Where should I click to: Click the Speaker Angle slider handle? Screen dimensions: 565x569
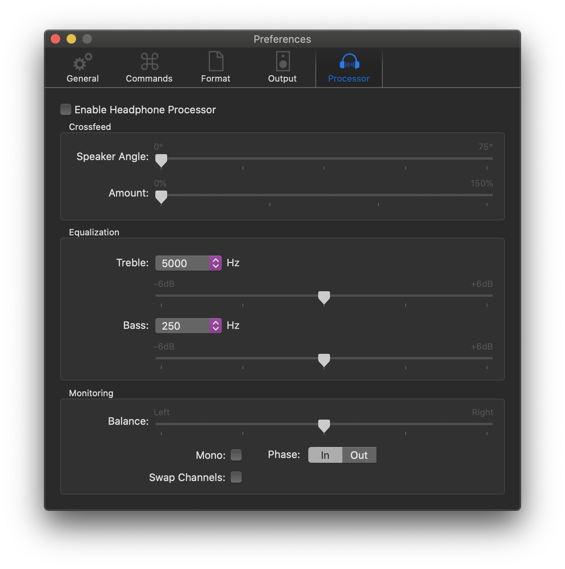coord(161,160)
